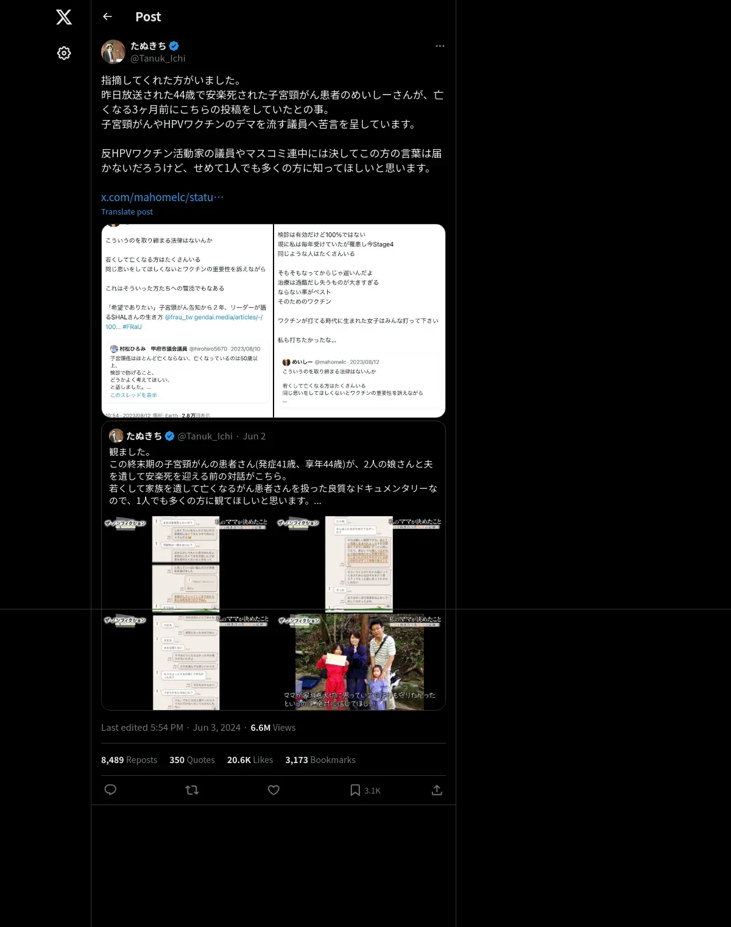Image resolution: width=731 pixels, height=927 pixels.
Task: View the family photo in quoted post
Action: point(360,662)
